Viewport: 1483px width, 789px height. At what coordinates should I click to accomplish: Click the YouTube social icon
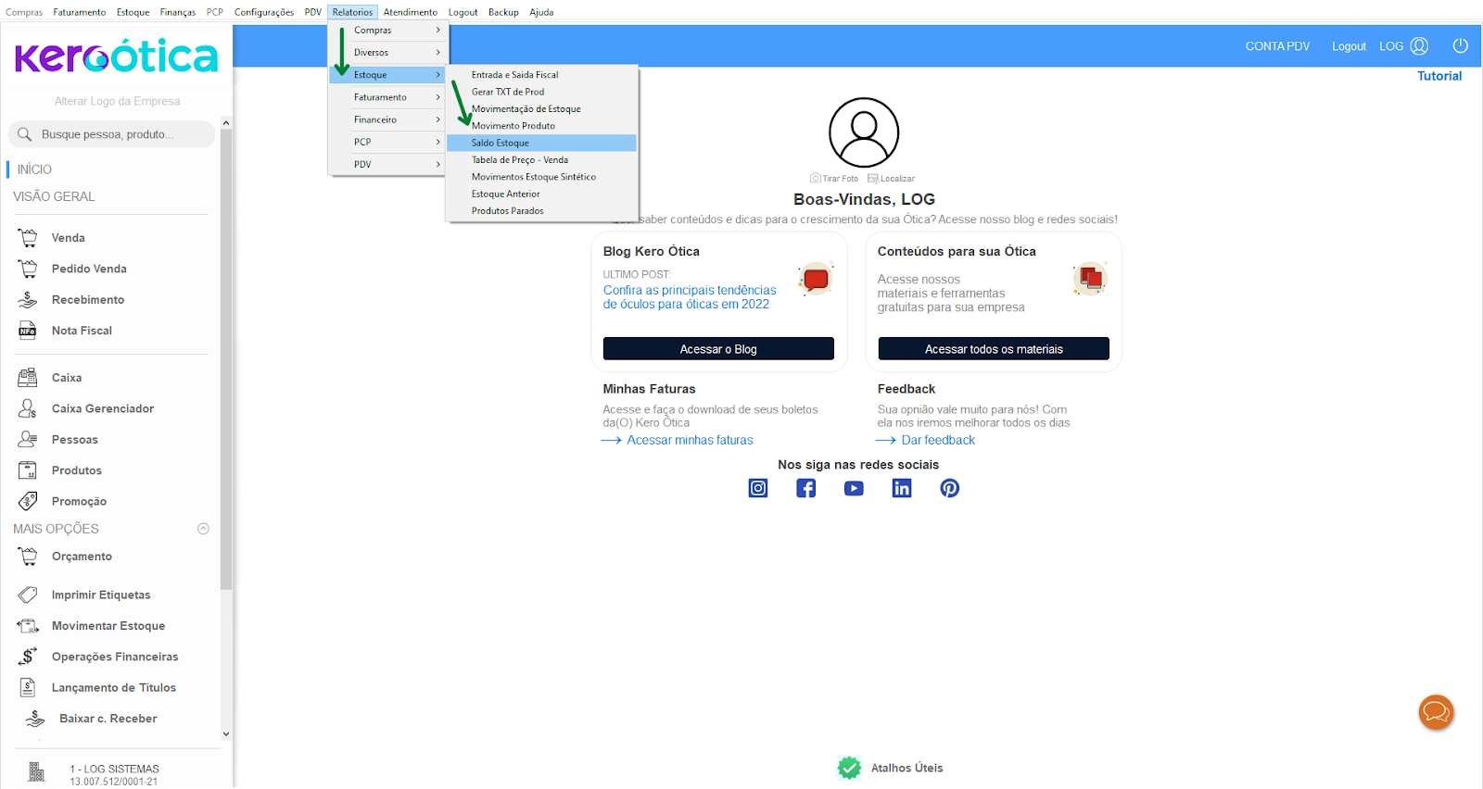(854, 488)
